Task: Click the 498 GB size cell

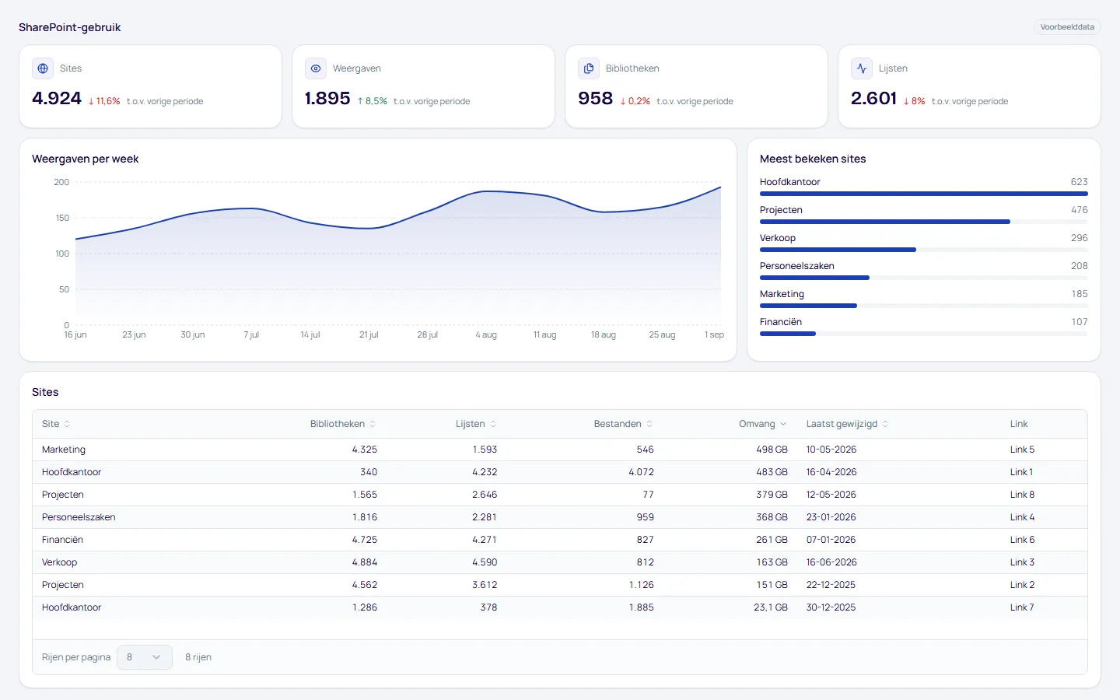Action: [772, 450]
